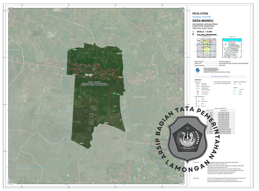Viewport: 259px width, 191px height.
Task: Click the pink Area Tidak Sepakat swatch
Action: (198, 92)
